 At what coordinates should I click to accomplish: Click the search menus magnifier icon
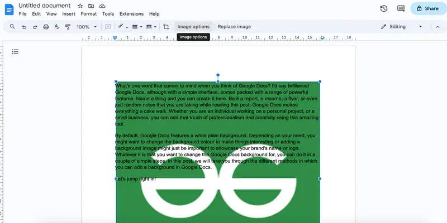(x=12, y=27)
